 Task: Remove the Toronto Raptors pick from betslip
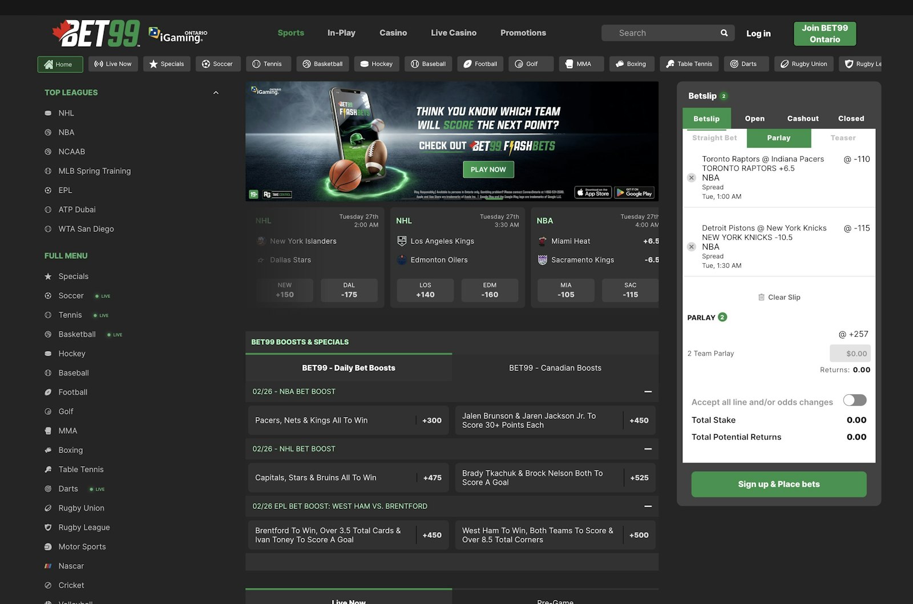[x=691, y=177]
